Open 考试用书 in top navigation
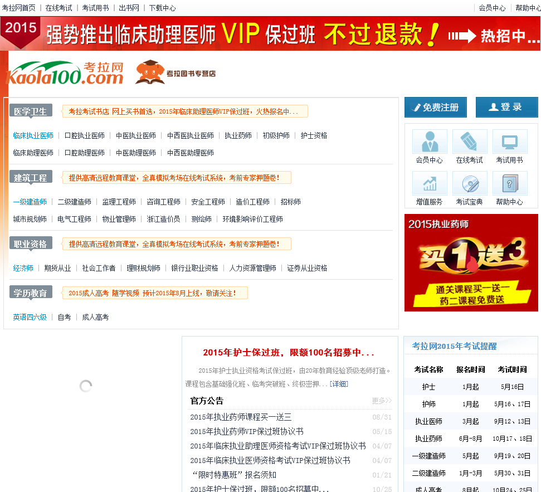This screenshot has height=492, width=541. tap(95, 8)
